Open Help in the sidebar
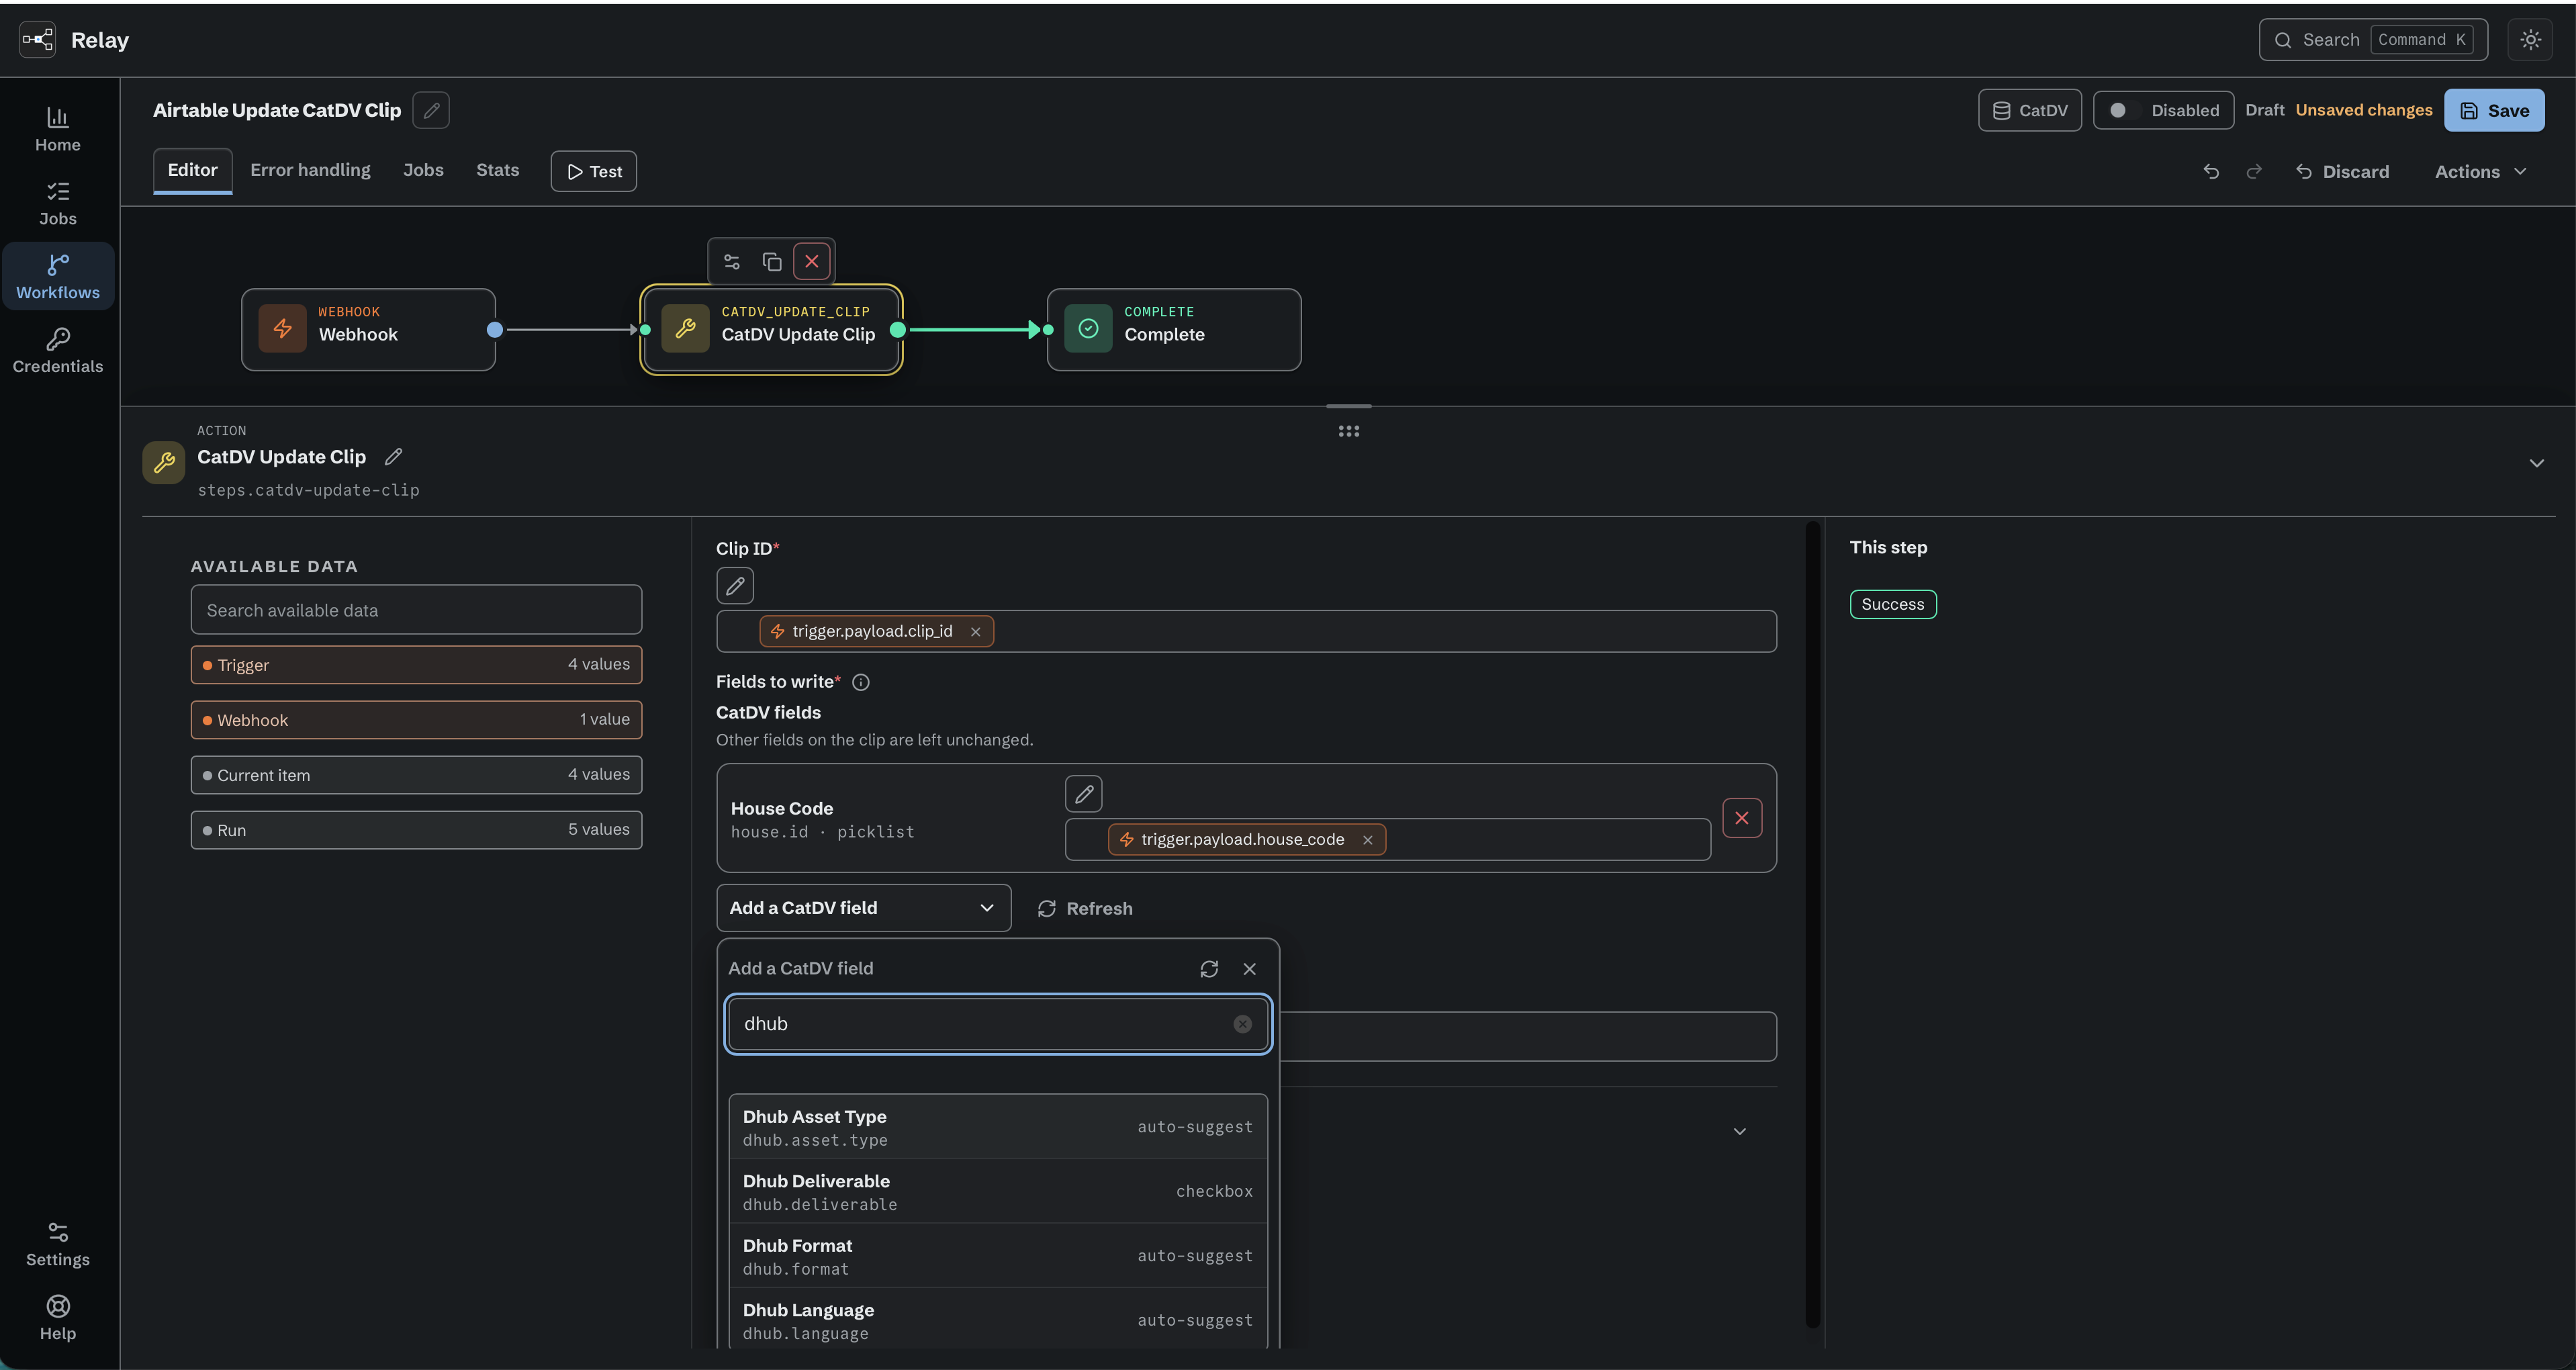The width and height of the screenshot is (2576, 1370). 58,1318
